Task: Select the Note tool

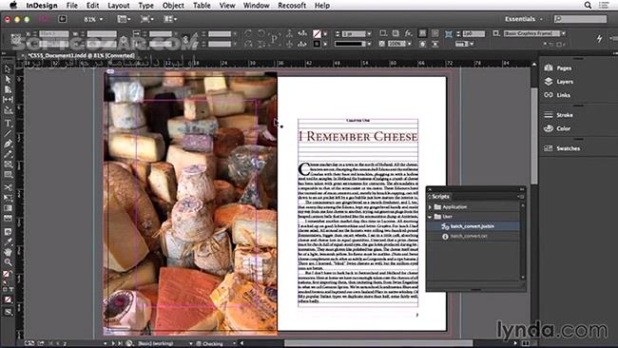Action: [8, 231]
